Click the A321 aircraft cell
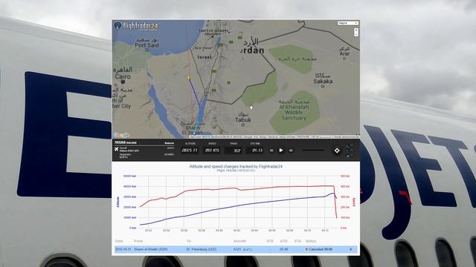This screenshot has width=476, height=267. pyautogui.click(x=242, y=249)
